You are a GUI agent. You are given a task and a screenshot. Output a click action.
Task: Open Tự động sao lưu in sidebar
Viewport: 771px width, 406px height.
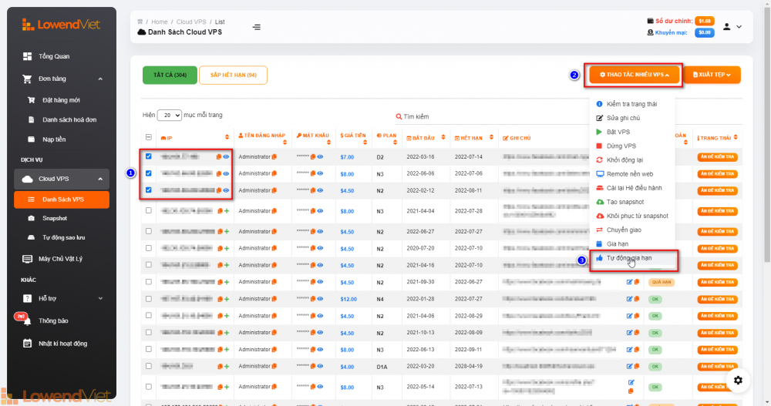(63, 238)
